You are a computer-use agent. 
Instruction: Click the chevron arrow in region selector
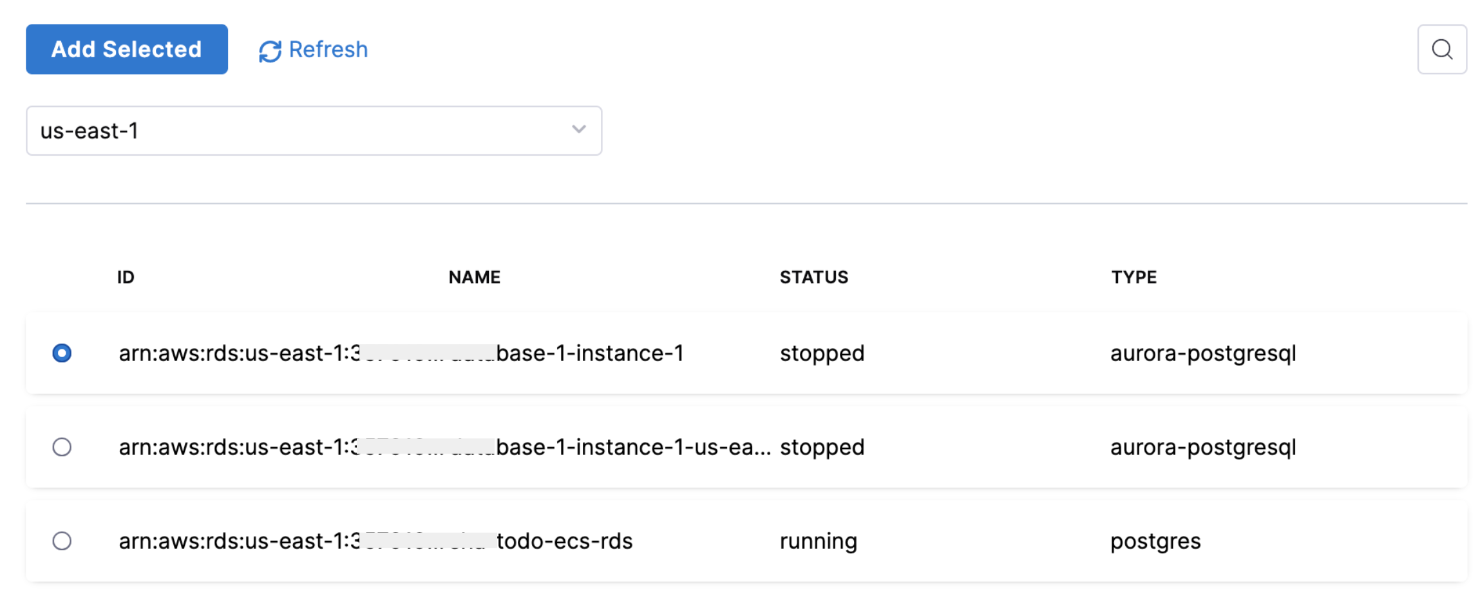point(578,129)
